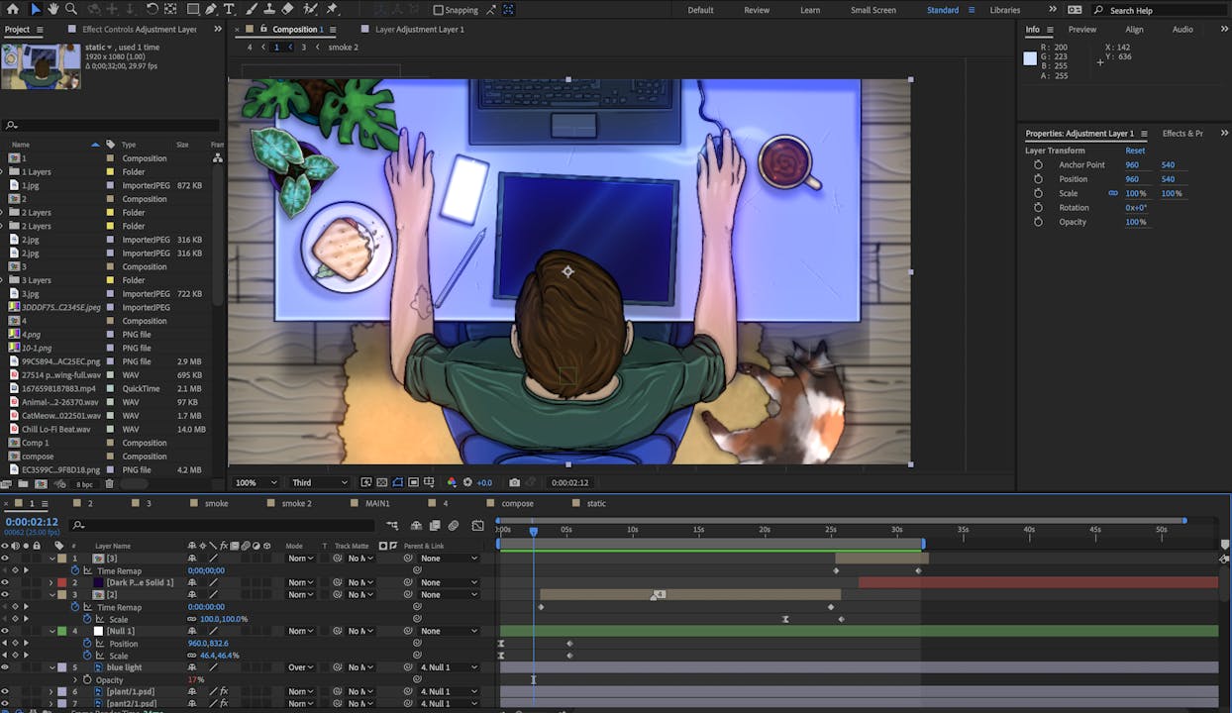Select the Puppet Pin tool
The image size is (1232, 713).
(x=332, y=9)
